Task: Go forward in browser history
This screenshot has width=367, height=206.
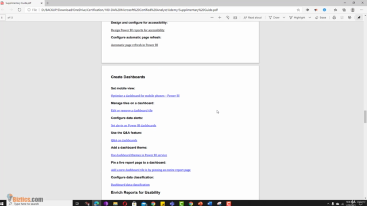Action: point(11,10)
